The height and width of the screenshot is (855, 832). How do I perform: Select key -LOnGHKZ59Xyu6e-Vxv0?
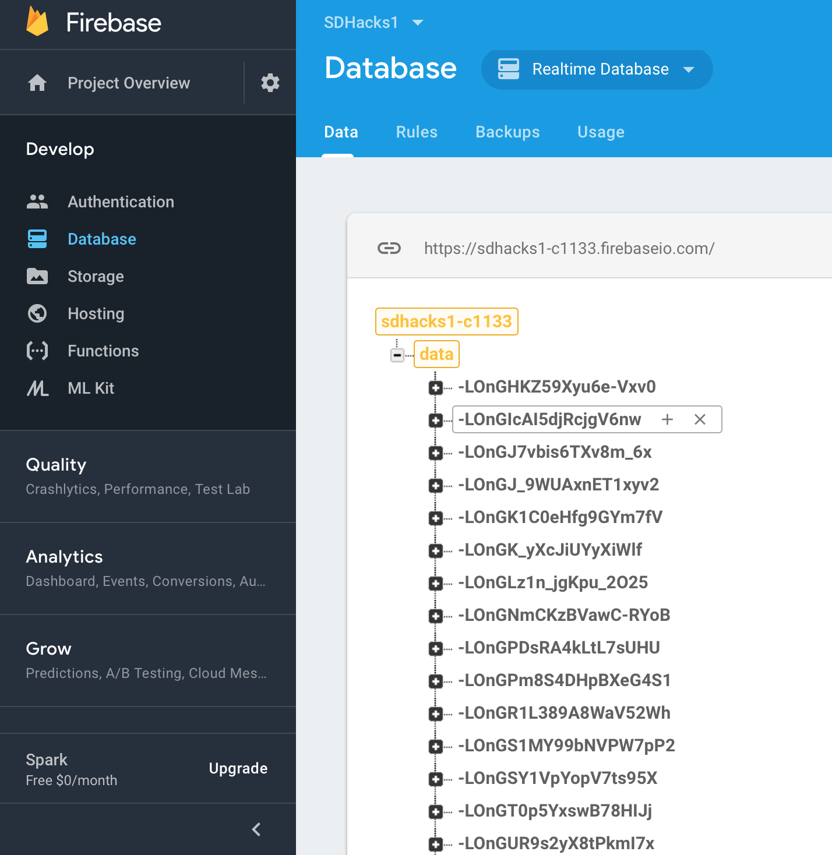point(557,387)
